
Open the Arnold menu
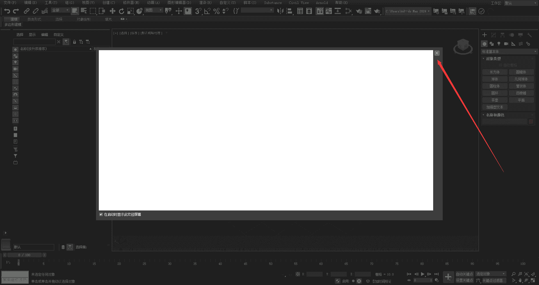click(322, 3)
